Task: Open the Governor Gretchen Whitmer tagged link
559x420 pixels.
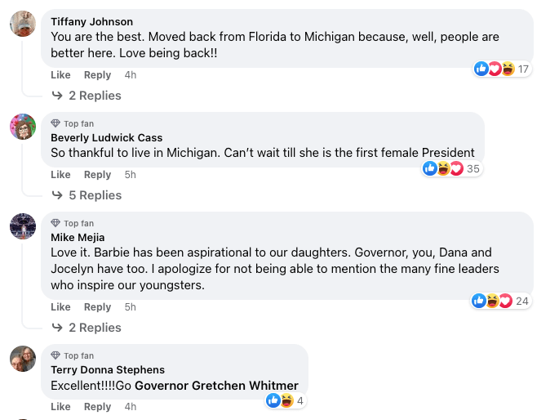Action: pyautogui.click(x=216, y=386)
